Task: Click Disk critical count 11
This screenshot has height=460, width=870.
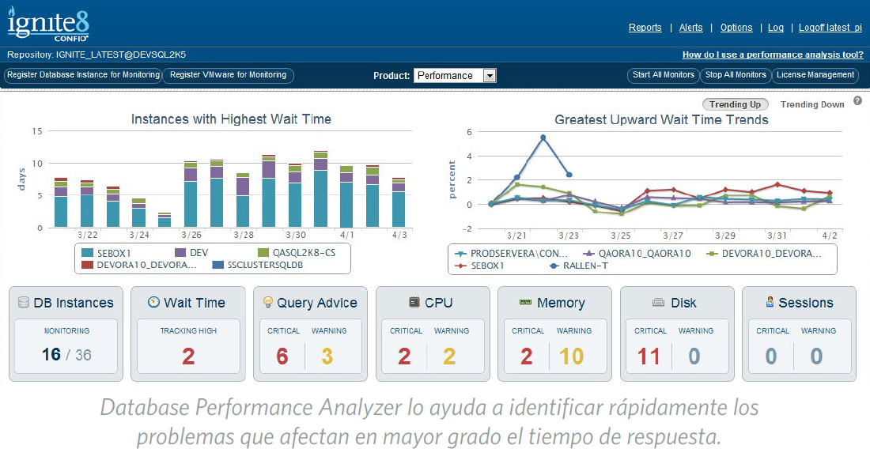Action: [649, 356]
